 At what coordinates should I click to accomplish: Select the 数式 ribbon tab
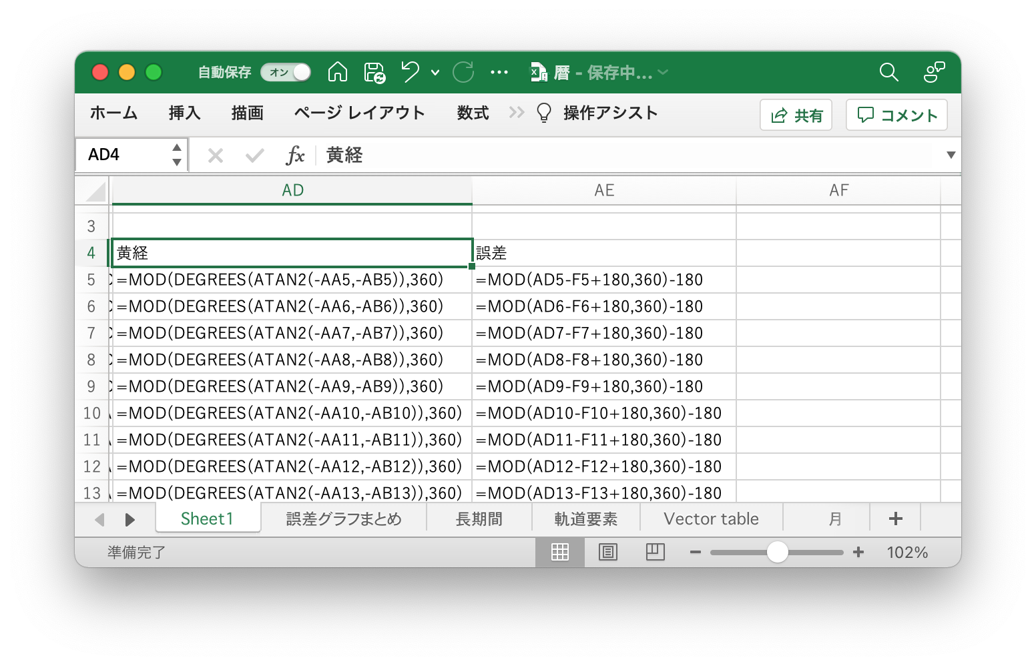pos(473,113)
